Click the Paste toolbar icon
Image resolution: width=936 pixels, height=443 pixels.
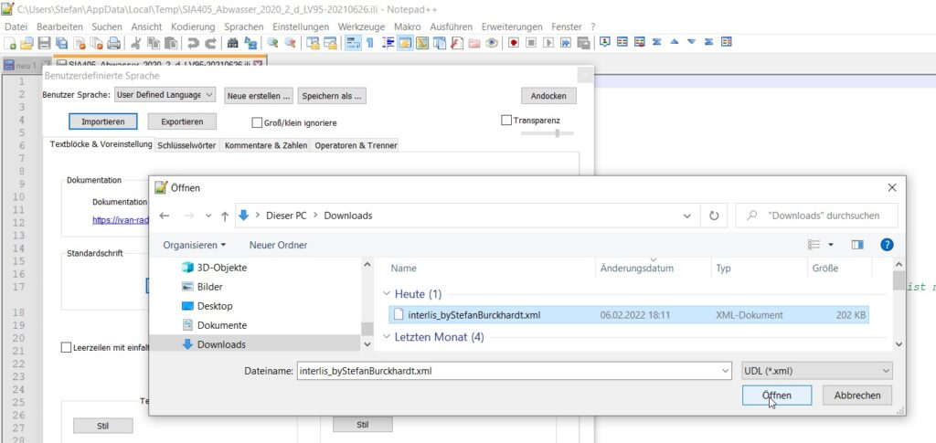point(171,42)
